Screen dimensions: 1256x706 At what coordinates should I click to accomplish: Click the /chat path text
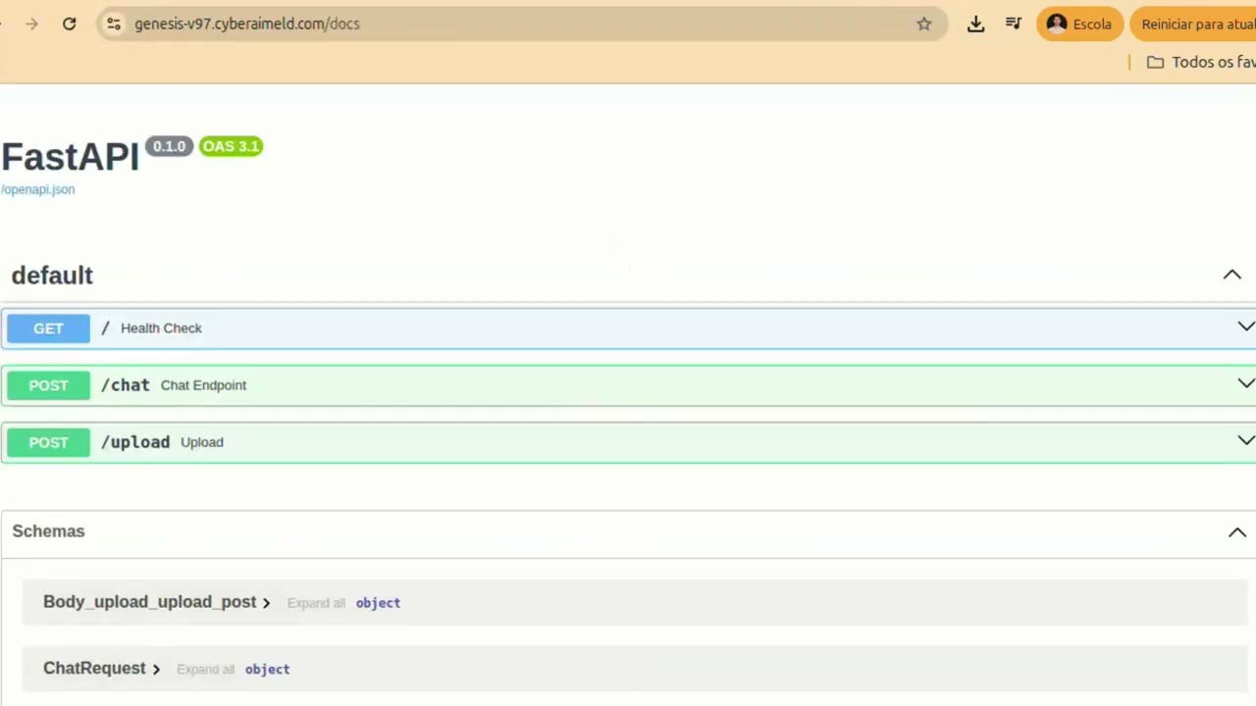point(126,385)
